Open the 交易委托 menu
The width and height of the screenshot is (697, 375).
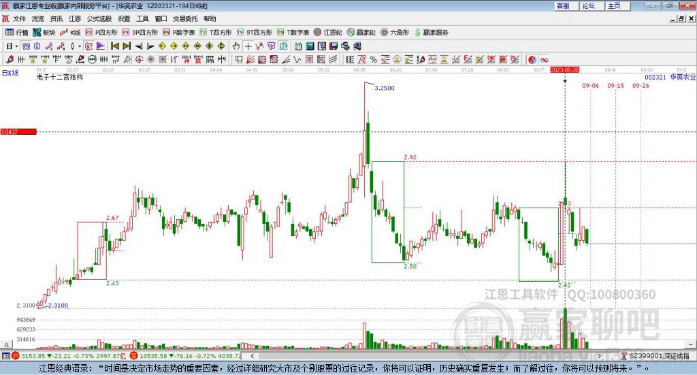click(185, 18)
